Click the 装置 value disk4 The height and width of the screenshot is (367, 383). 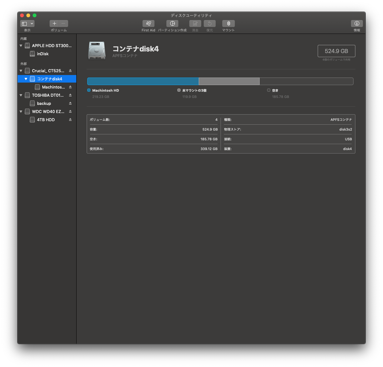click(x=348, y=149)
